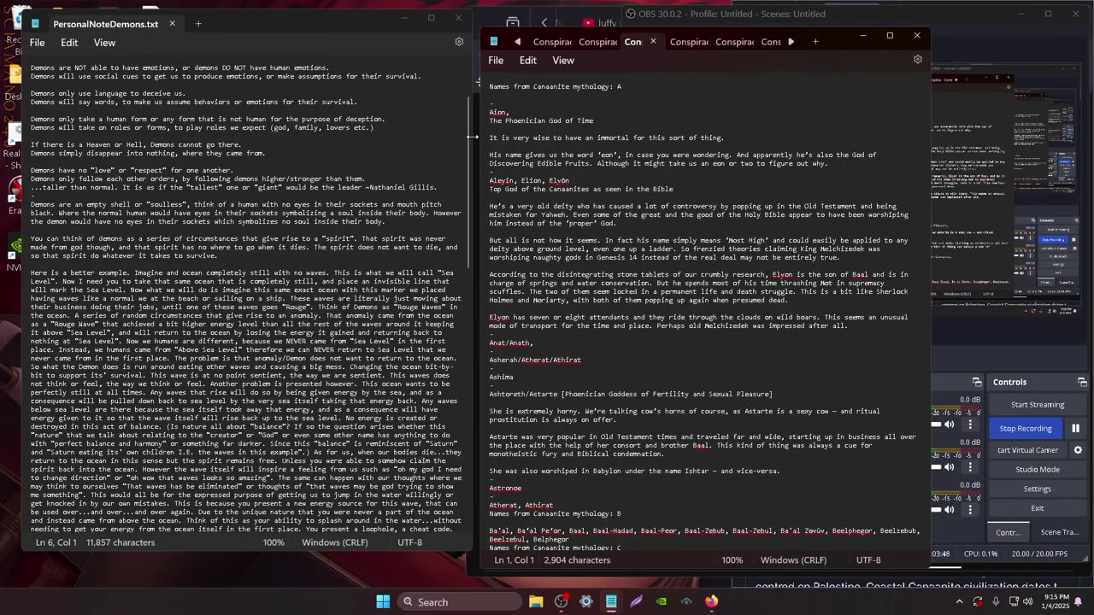Screen dimensions: 1094x615
Task: Click taskbar Search box
Action: [x=459, y=601]
